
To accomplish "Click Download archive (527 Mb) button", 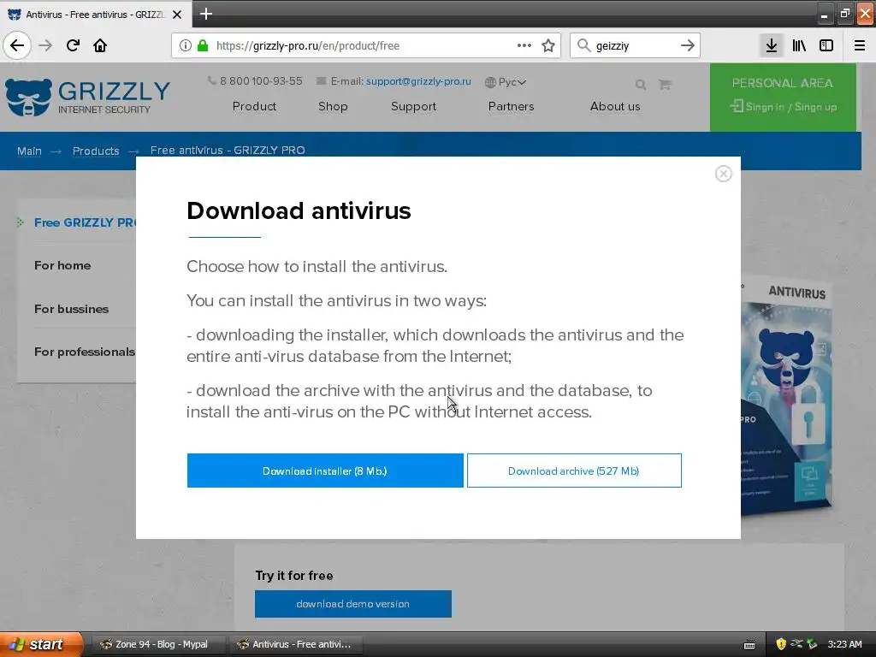I will 574,471.
